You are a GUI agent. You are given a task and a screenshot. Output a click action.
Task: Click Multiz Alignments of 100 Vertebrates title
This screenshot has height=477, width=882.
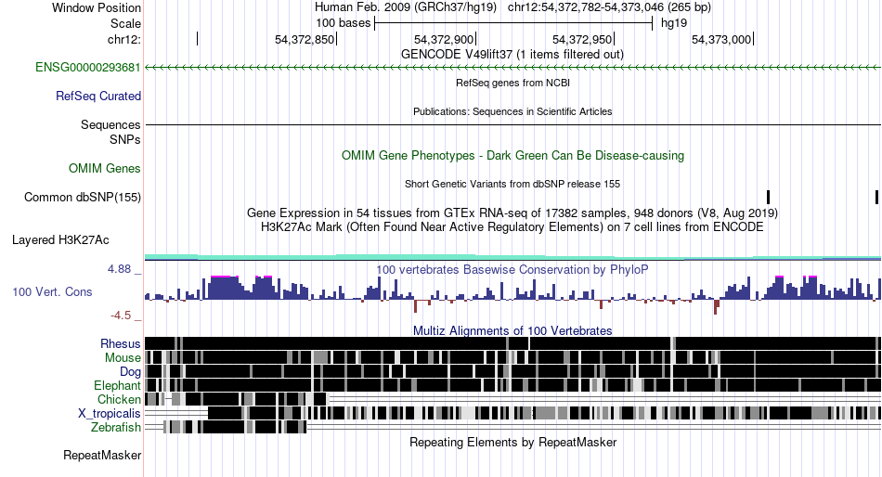click(512, 330)
